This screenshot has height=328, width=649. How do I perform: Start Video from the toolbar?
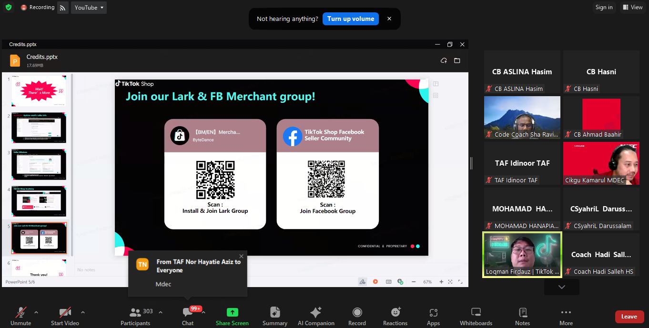(x=65, y=316)
